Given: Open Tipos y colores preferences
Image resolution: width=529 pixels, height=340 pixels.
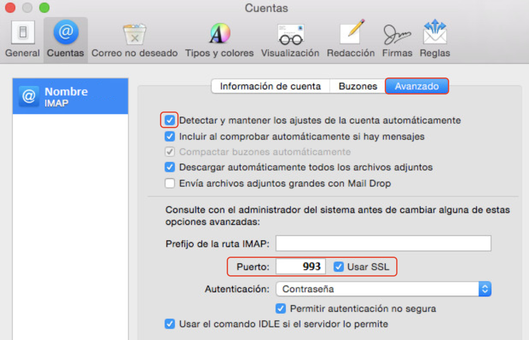Looking at the screenshot, I should pyautogui.click(x=220, y=39).
